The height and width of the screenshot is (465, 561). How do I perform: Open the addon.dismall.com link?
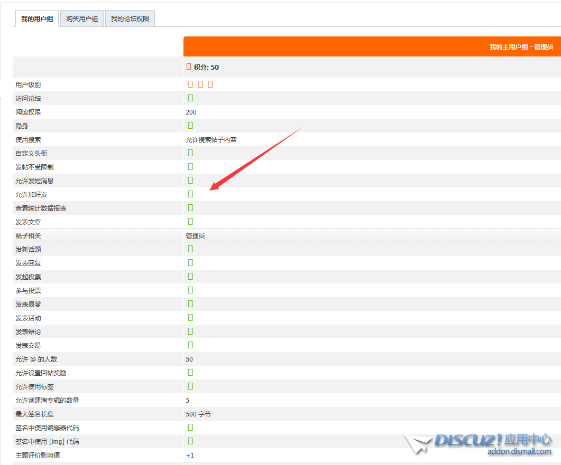(519, 452)
